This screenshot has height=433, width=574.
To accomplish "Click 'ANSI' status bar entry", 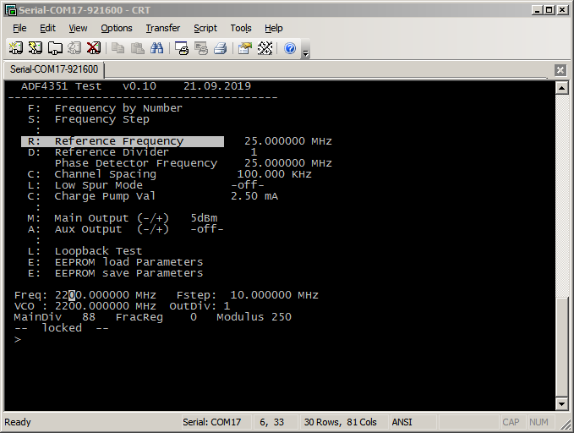I will [x=402, y=422].
